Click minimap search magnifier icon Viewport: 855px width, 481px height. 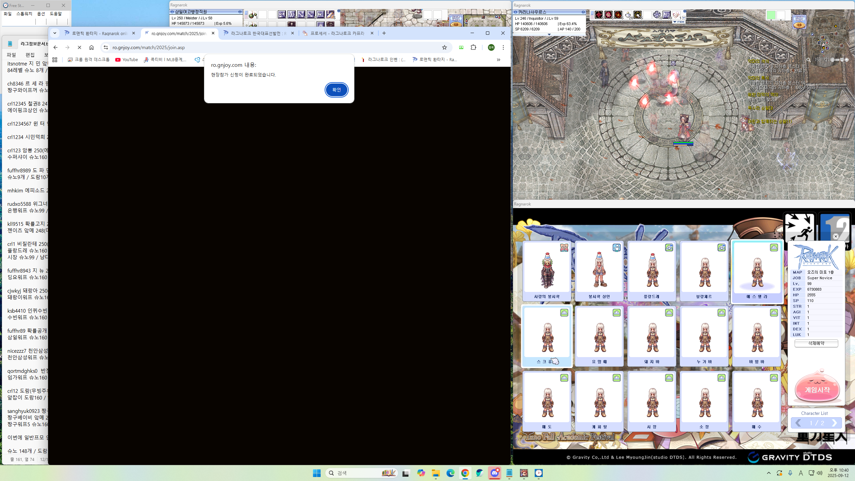808,60
